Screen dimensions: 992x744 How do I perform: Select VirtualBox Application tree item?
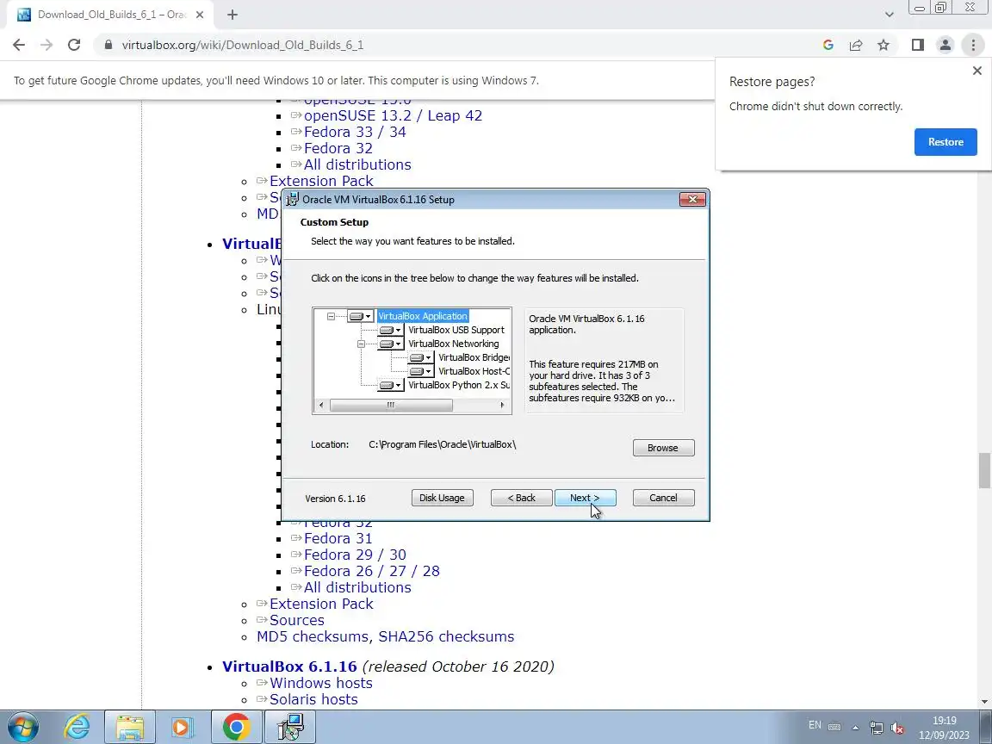click(x=423, y=316)
